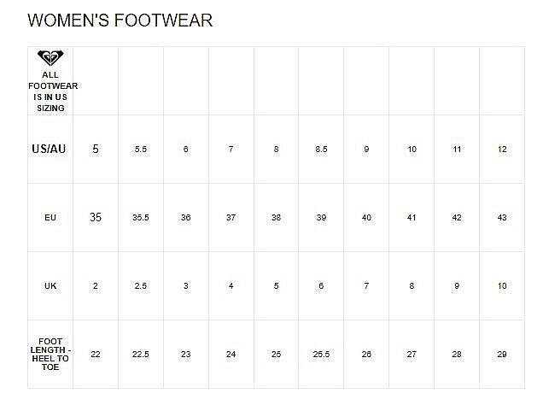
Task: Select US/AU size 10 cell
Action: 412,149
